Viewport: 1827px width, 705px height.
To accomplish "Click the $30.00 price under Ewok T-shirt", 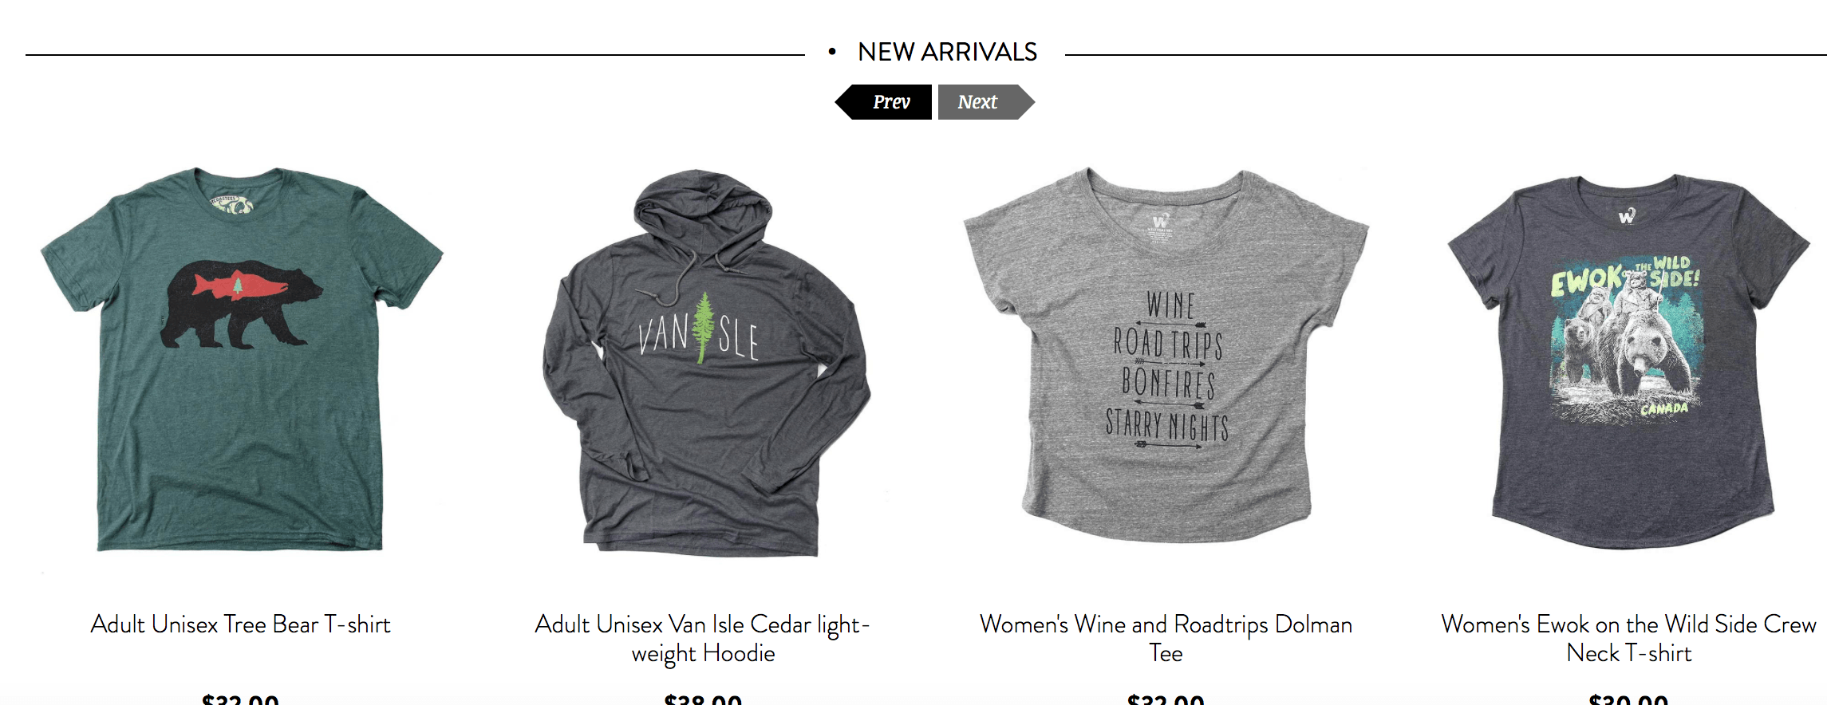I will pyautogui.click(x=1629, y=699).
